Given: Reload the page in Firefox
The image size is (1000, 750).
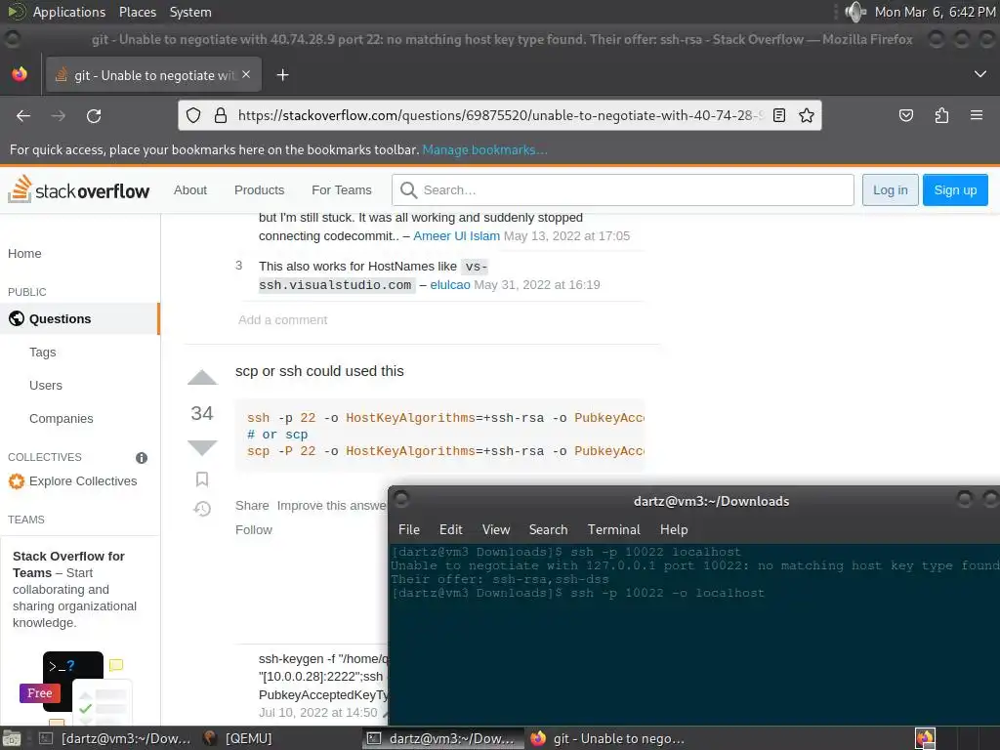Looking at the screenshot, I should pyautogui.click(x=94, y=115).
